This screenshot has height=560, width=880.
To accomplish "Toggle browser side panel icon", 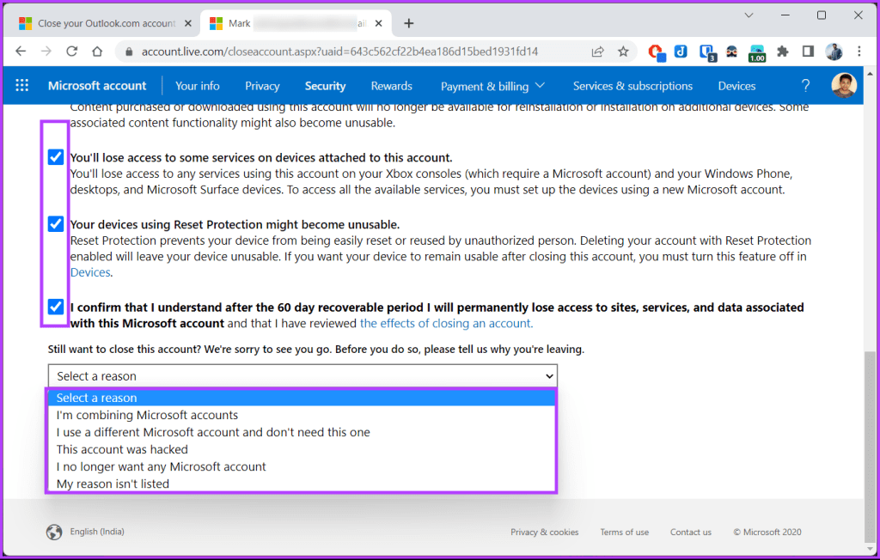I will 808,52.
